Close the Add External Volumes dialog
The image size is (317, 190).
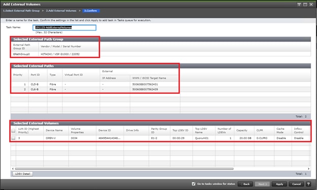pyautogui.click(x=311, y=5)
